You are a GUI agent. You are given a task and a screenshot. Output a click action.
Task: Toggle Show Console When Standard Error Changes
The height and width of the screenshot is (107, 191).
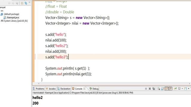click(x=170, y=89)
